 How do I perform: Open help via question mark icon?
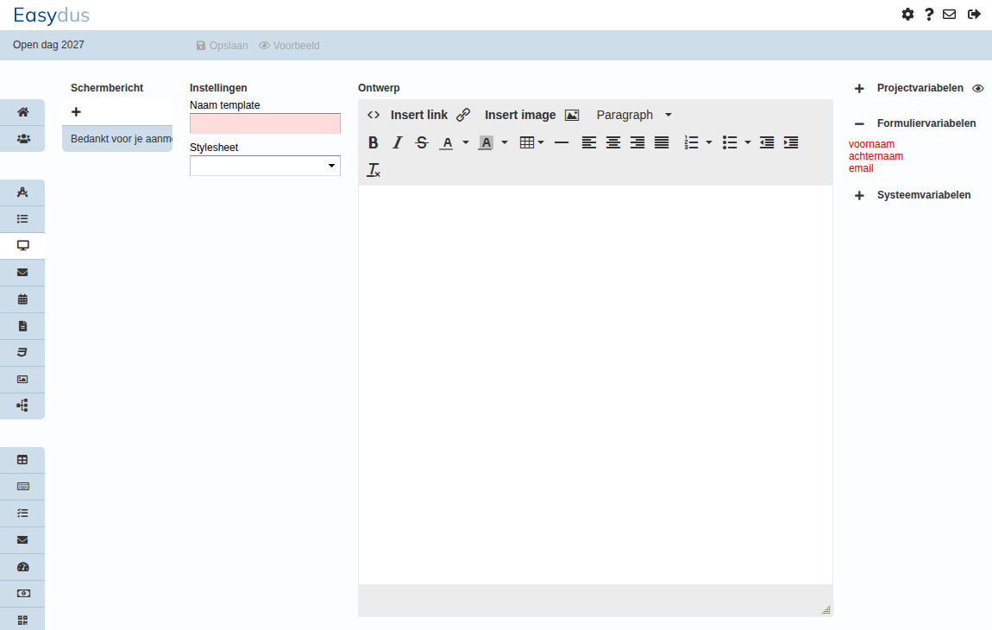click(929, 15)
